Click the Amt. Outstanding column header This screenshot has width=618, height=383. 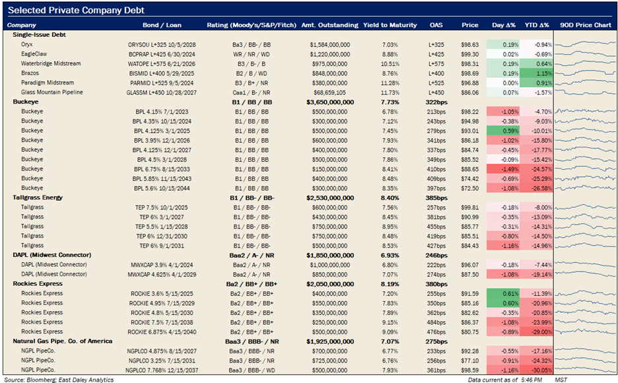point(330,25)
